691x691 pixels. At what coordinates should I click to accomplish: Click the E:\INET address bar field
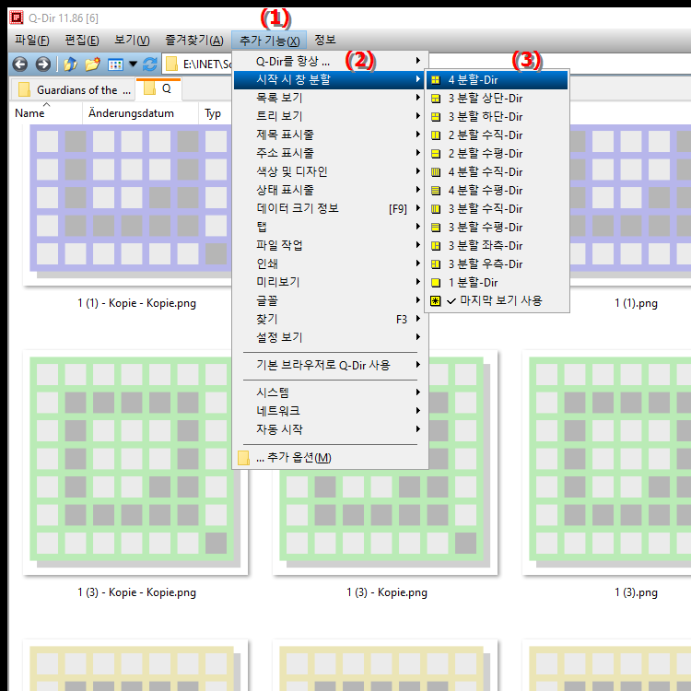coord(197,64)
